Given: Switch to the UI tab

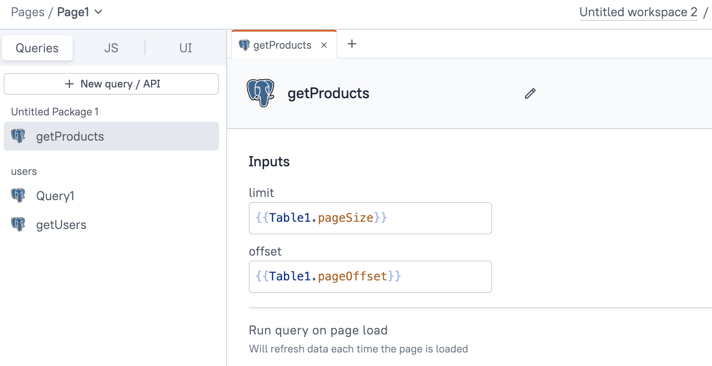Looking at the screenshot, I should point(186,48).
